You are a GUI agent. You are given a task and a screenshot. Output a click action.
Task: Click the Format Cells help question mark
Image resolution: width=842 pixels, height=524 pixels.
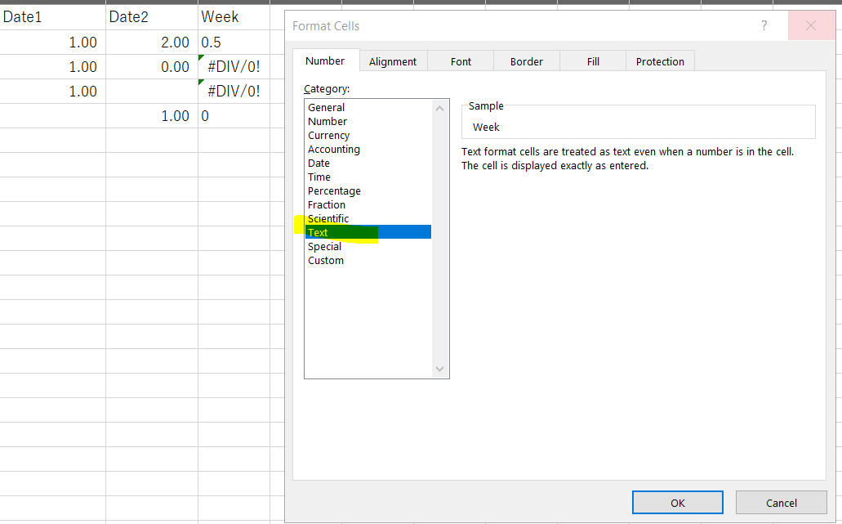[764, 25]
